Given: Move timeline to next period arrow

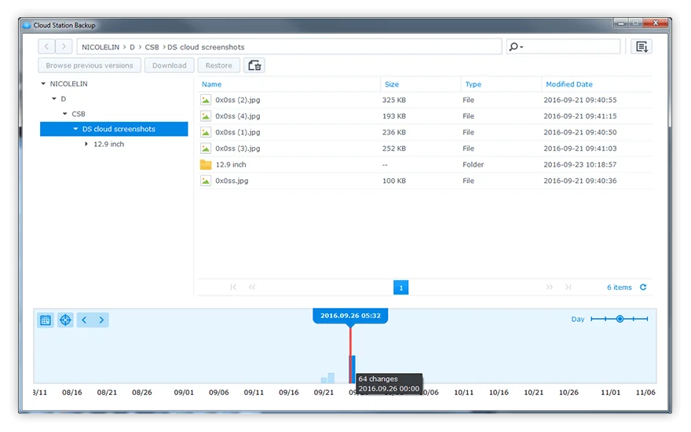Looking at the screenshot, I should pos(101,320).
